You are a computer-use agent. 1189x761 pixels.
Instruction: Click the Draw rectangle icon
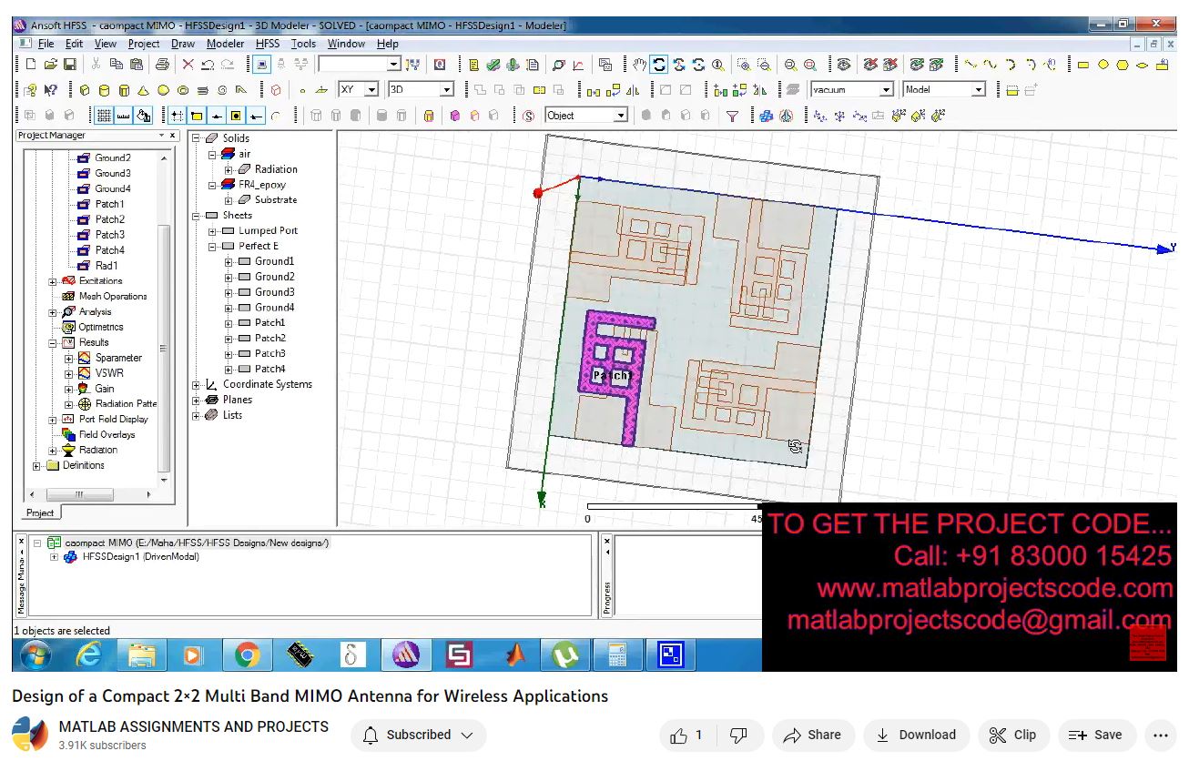point(1083,65)
